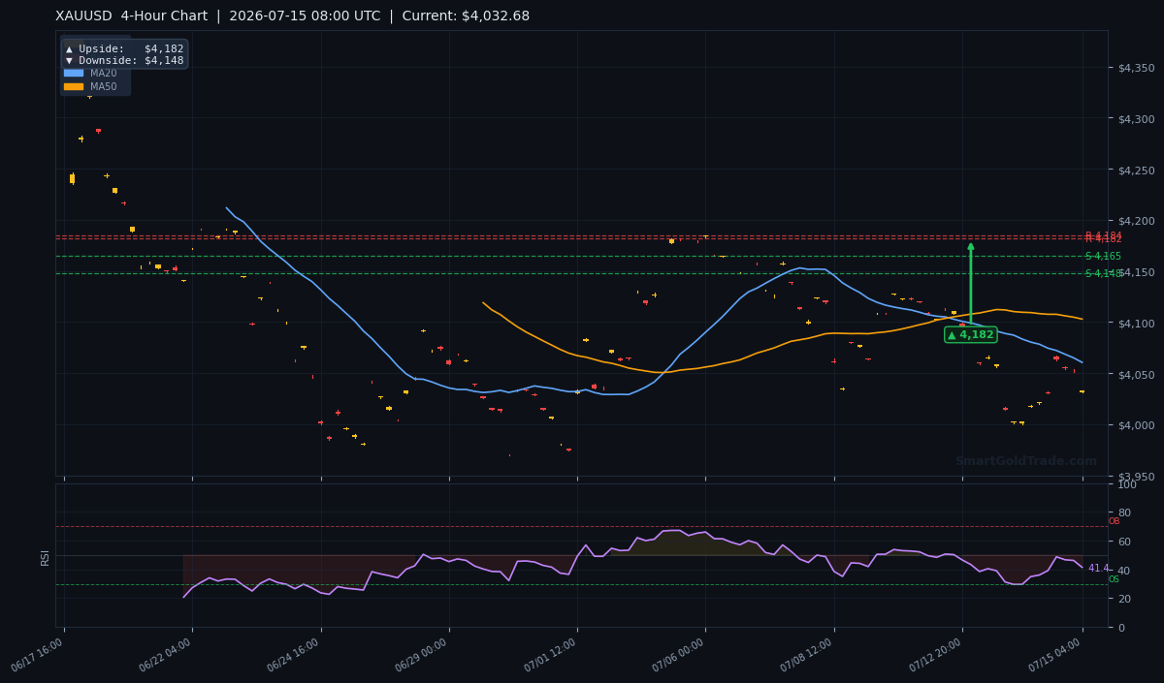1164x683 pixels.
Task: Click the RSI 100 scale label
Action: pyautogui.click(x=1126, y=484)
